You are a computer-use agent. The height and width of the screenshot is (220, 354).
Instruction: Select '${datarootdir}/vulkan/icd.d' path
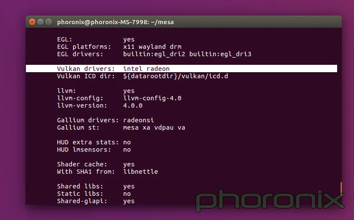tap(175, 76)
